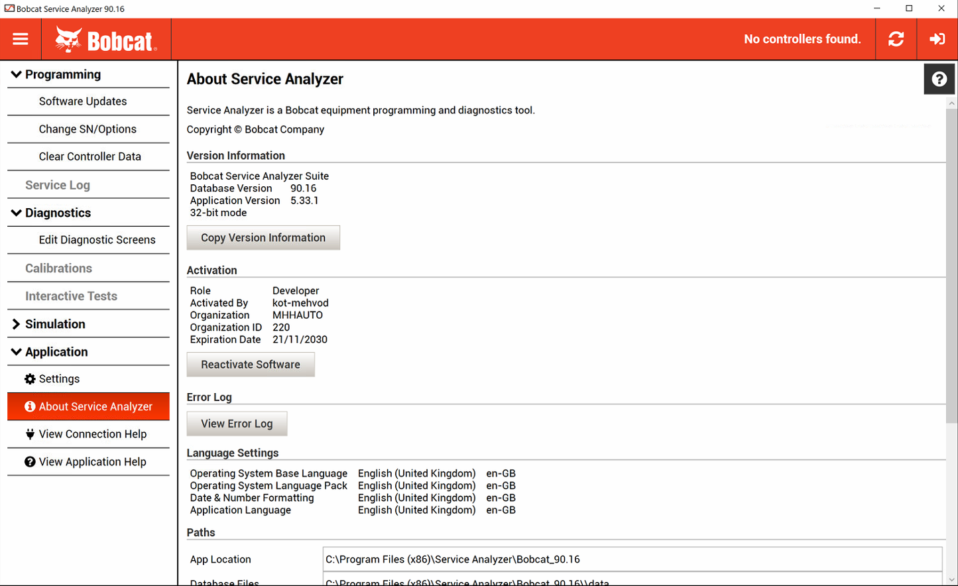Image resolution: width=958 pixels, height=586 pixels.
Task: Click the vertical scrollbar thumb
Action: (952, 265)
